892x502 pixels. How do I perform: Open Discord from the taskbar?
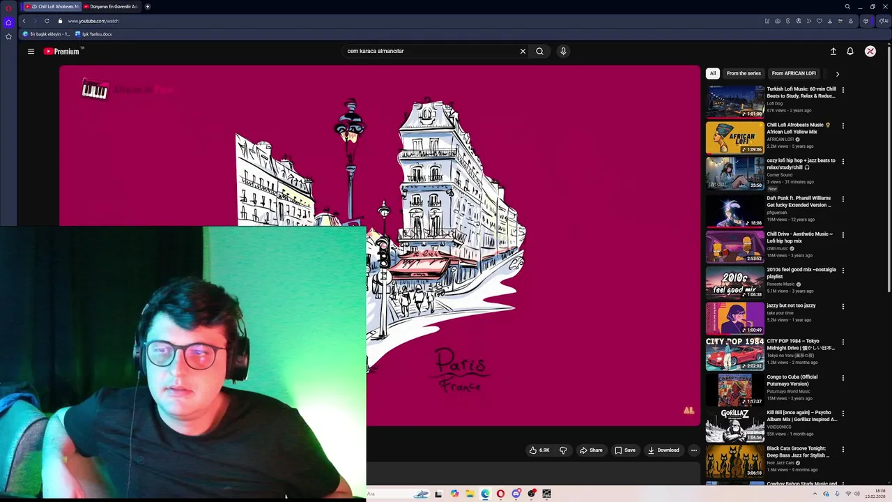516,494
